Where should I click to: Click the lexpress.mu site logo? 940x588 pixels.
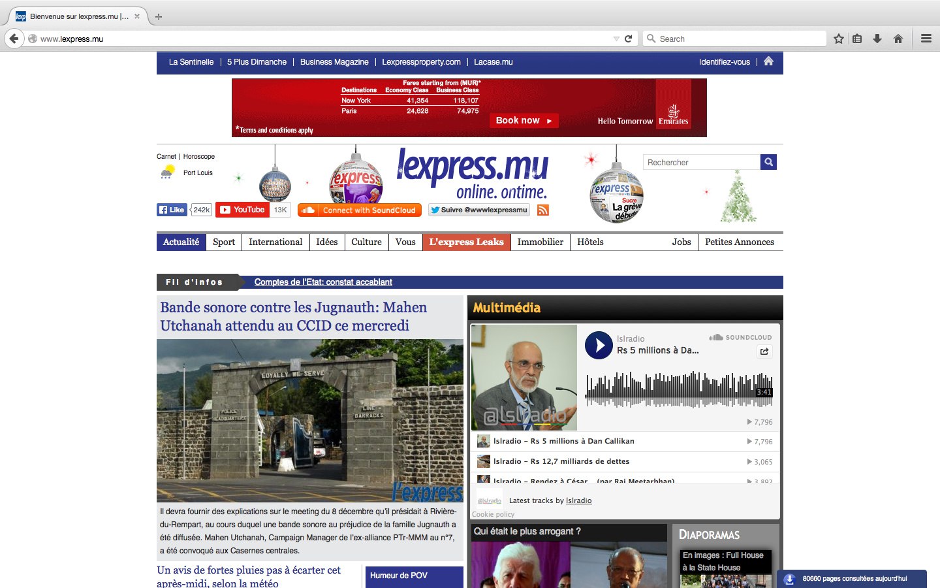tap(473, 173)
